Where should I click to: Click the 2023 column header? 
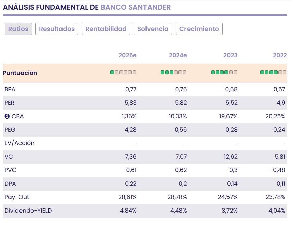point(230,55)
